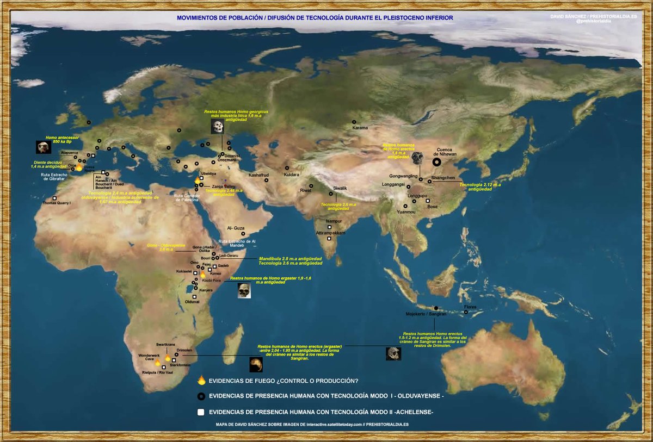Click the circle marker at Kashafrud
The width and height of the screenshot is (653, 442).
(266, 180)
